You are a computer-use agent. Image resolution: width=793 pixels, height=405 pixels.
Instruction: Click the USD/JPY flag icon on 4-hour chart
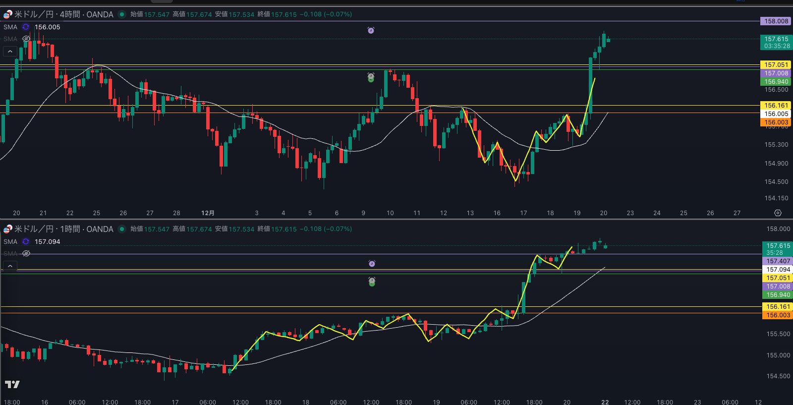point(7,14)
